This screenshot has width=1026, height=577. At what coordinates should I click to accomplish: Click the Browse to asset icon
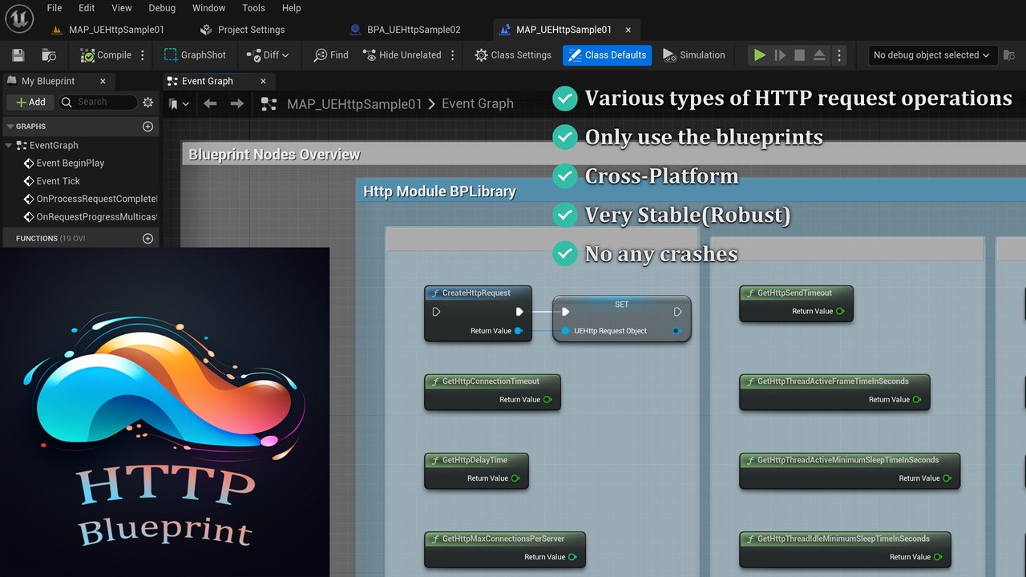pos(49,55)
